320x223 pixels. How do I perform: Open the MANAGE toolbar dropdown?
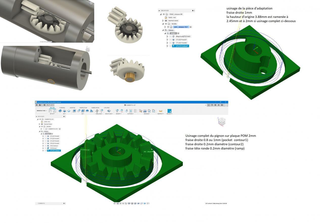[x=146, y=114]
